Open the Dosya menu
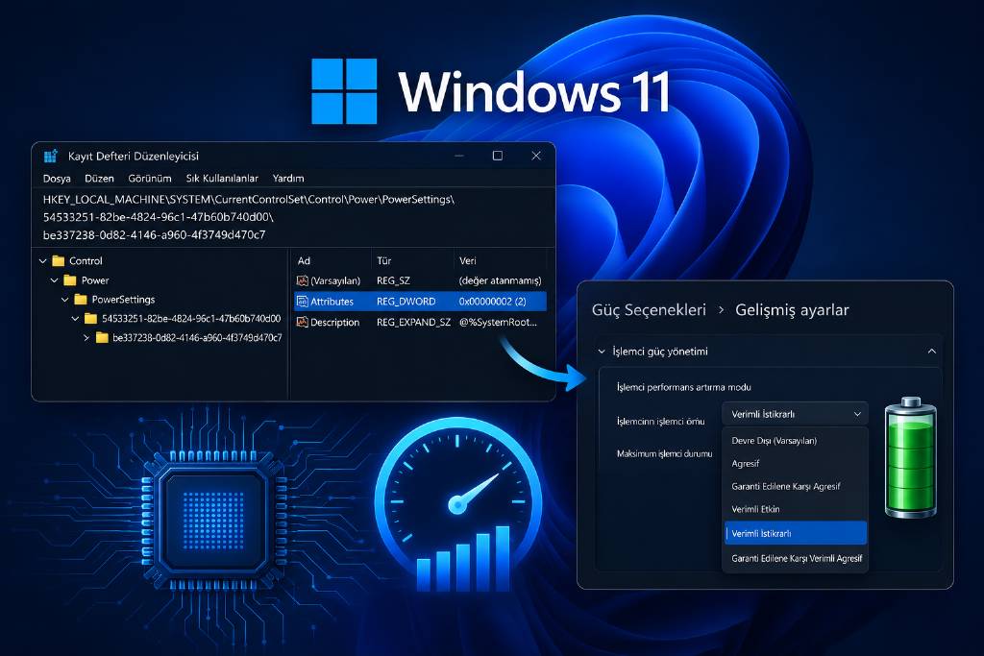Viewport: 984px width, 656px height. (x=57, y=178)
